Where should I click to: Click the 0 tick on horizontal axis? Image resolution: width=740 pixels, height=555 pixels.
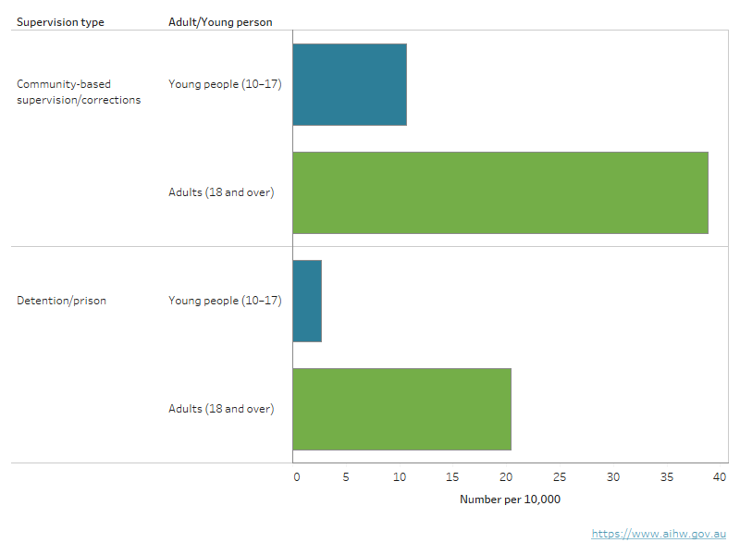coord(296,477)
